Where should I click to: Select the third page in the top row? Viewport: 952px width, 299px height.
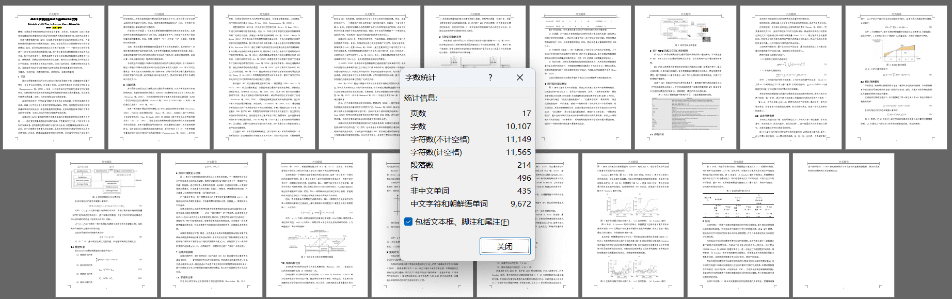coord(264,77)
